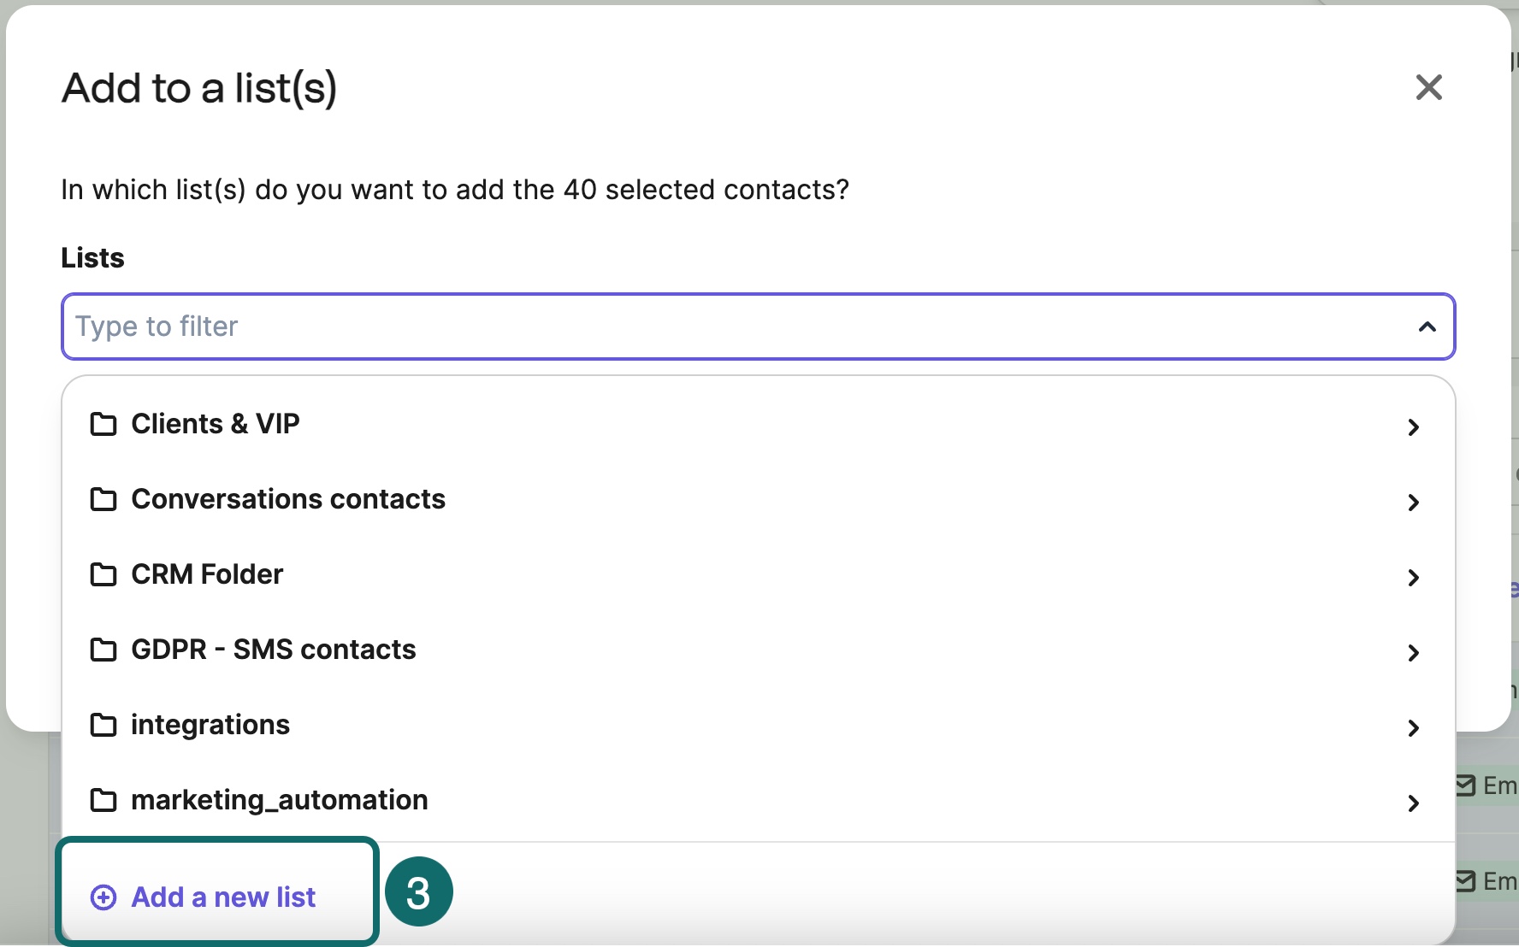Viewport: 1519px width, 947px height.
Task: Click the folder icon beside integrations
Action: coord(104,726)
